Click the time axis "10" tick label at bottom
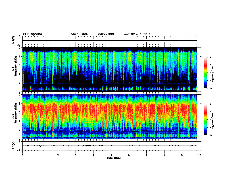Screen dimensions: 225x174 [x=200, y=155]
